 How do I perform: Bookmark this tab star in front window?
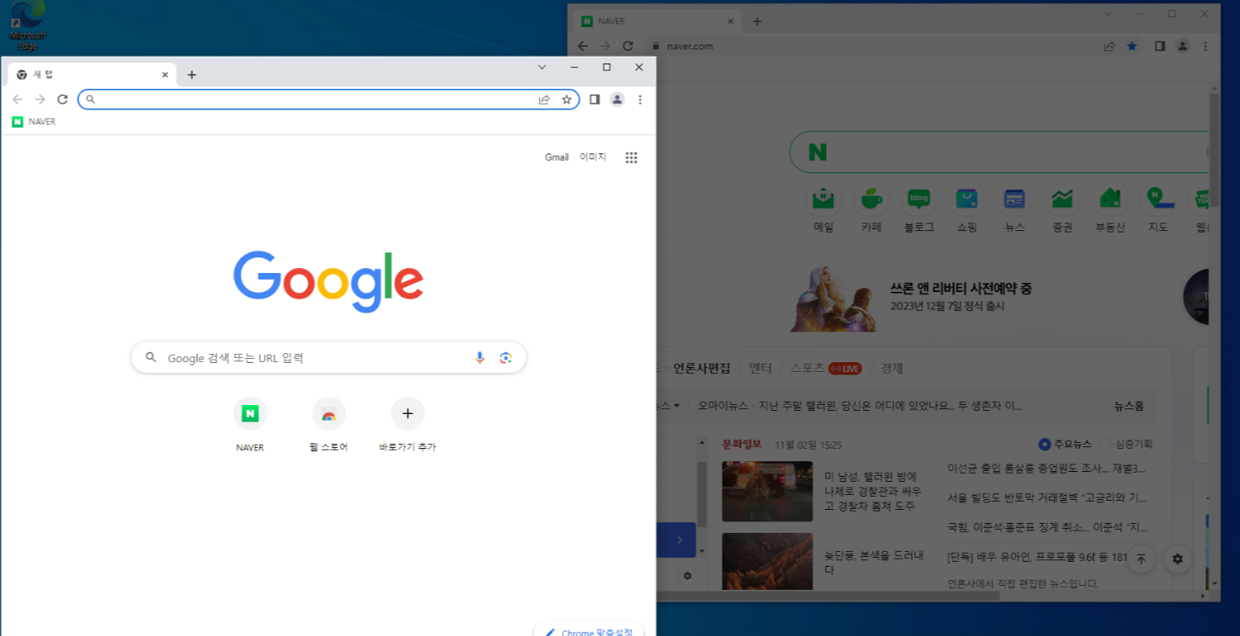(x=567, y=99)
